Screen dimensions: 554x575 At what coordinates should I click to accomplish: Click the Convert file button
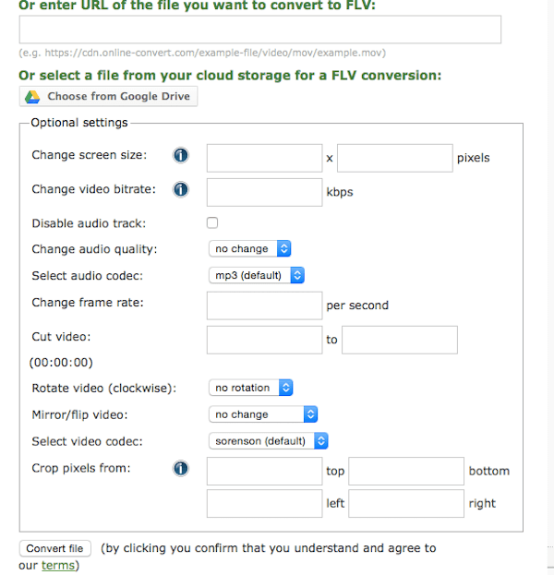[55, 548]
